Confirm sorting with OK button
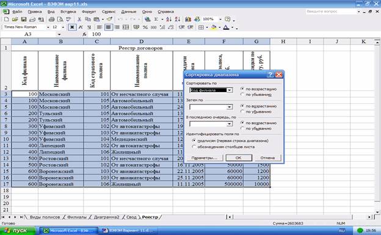The height and width of the screenshot is (235, 381). 239,157
